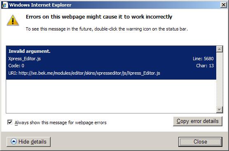Click the 'Code: 0' text
Image resolution: width=229 pixels, height=151 pixels.
(x=16, y=66)
